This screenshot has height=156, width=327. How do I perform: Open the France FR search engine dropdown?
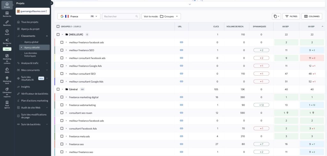[x=79, y=16]
